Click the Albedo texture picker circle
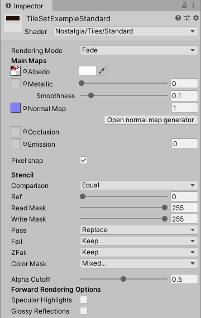Viewport: 201px width, 318px height. tap(25, 71)
